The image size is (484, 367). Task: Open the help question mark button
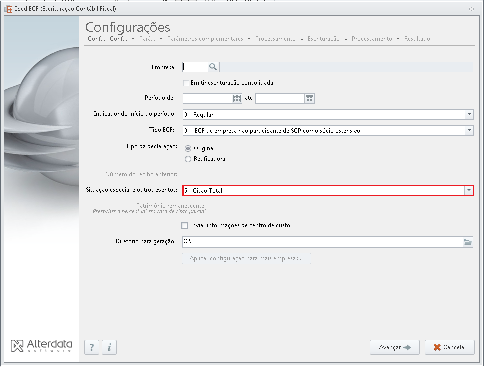point(92,347)
